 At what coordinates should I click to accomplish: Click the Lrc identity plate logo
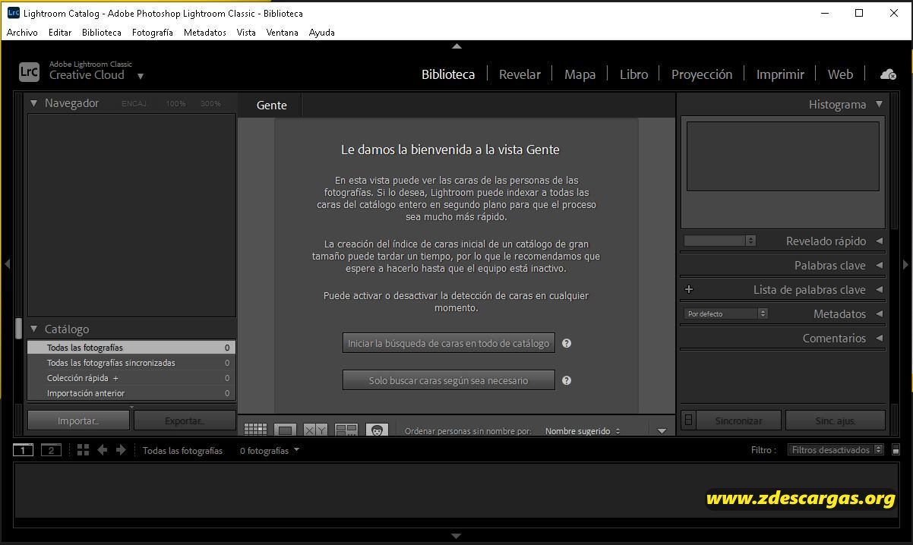click(x=29, y=71)
